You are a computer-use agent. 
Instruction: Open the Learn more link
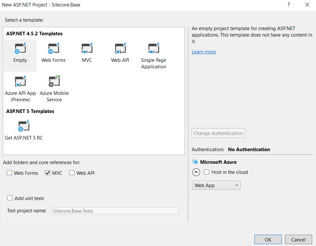coord(204,52)
